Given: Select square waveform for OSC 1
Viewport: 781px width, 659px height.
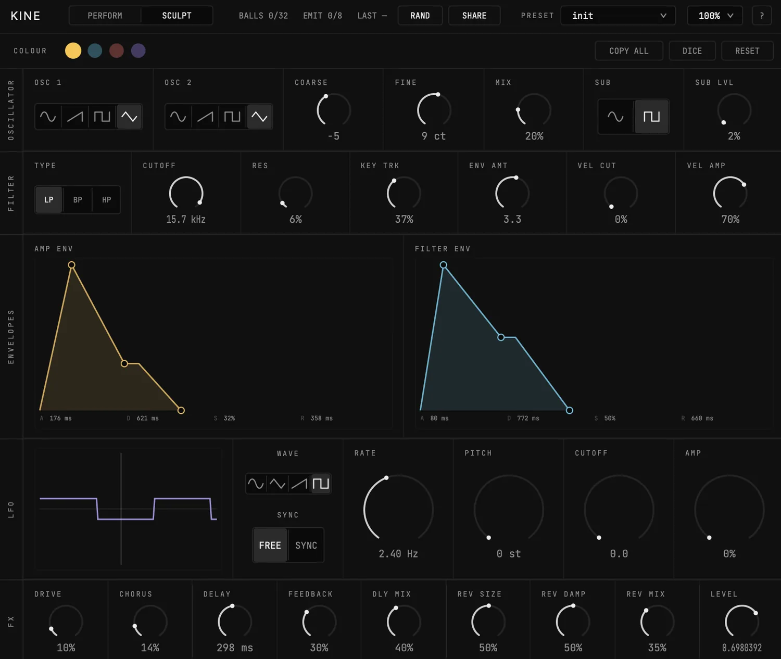Looking at the screenshot, I should (x=102, y=117).
